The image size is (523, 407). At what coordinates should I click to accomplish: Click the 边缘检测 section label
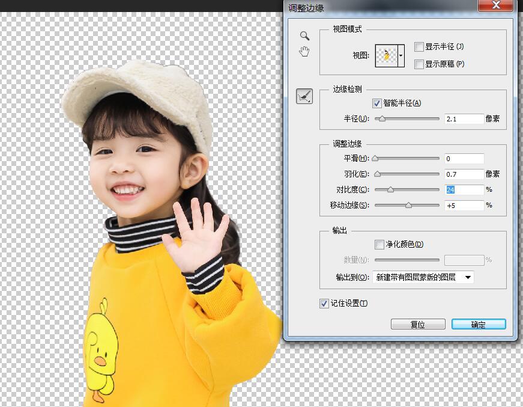click(x=347, y=89)
